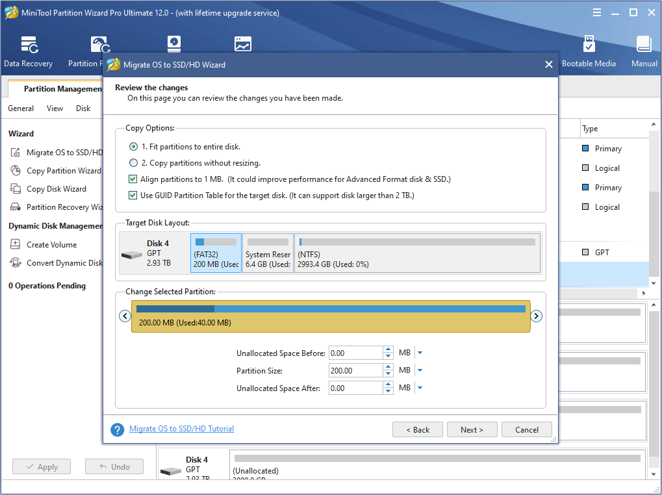Launch the Disk Benchmark toolbar icon
Viewport: 662px width, 495px height.
[x=174, y=44]
